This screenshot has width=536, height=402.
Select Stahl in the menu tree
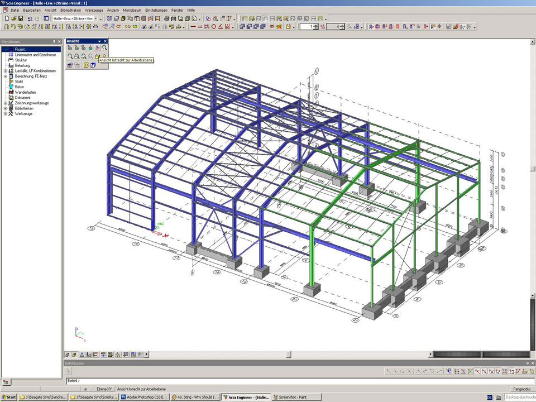(19, 82)
